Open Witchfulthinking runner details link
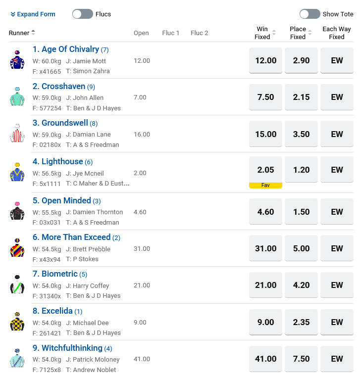Screen dimensions: 362x377 72,348
